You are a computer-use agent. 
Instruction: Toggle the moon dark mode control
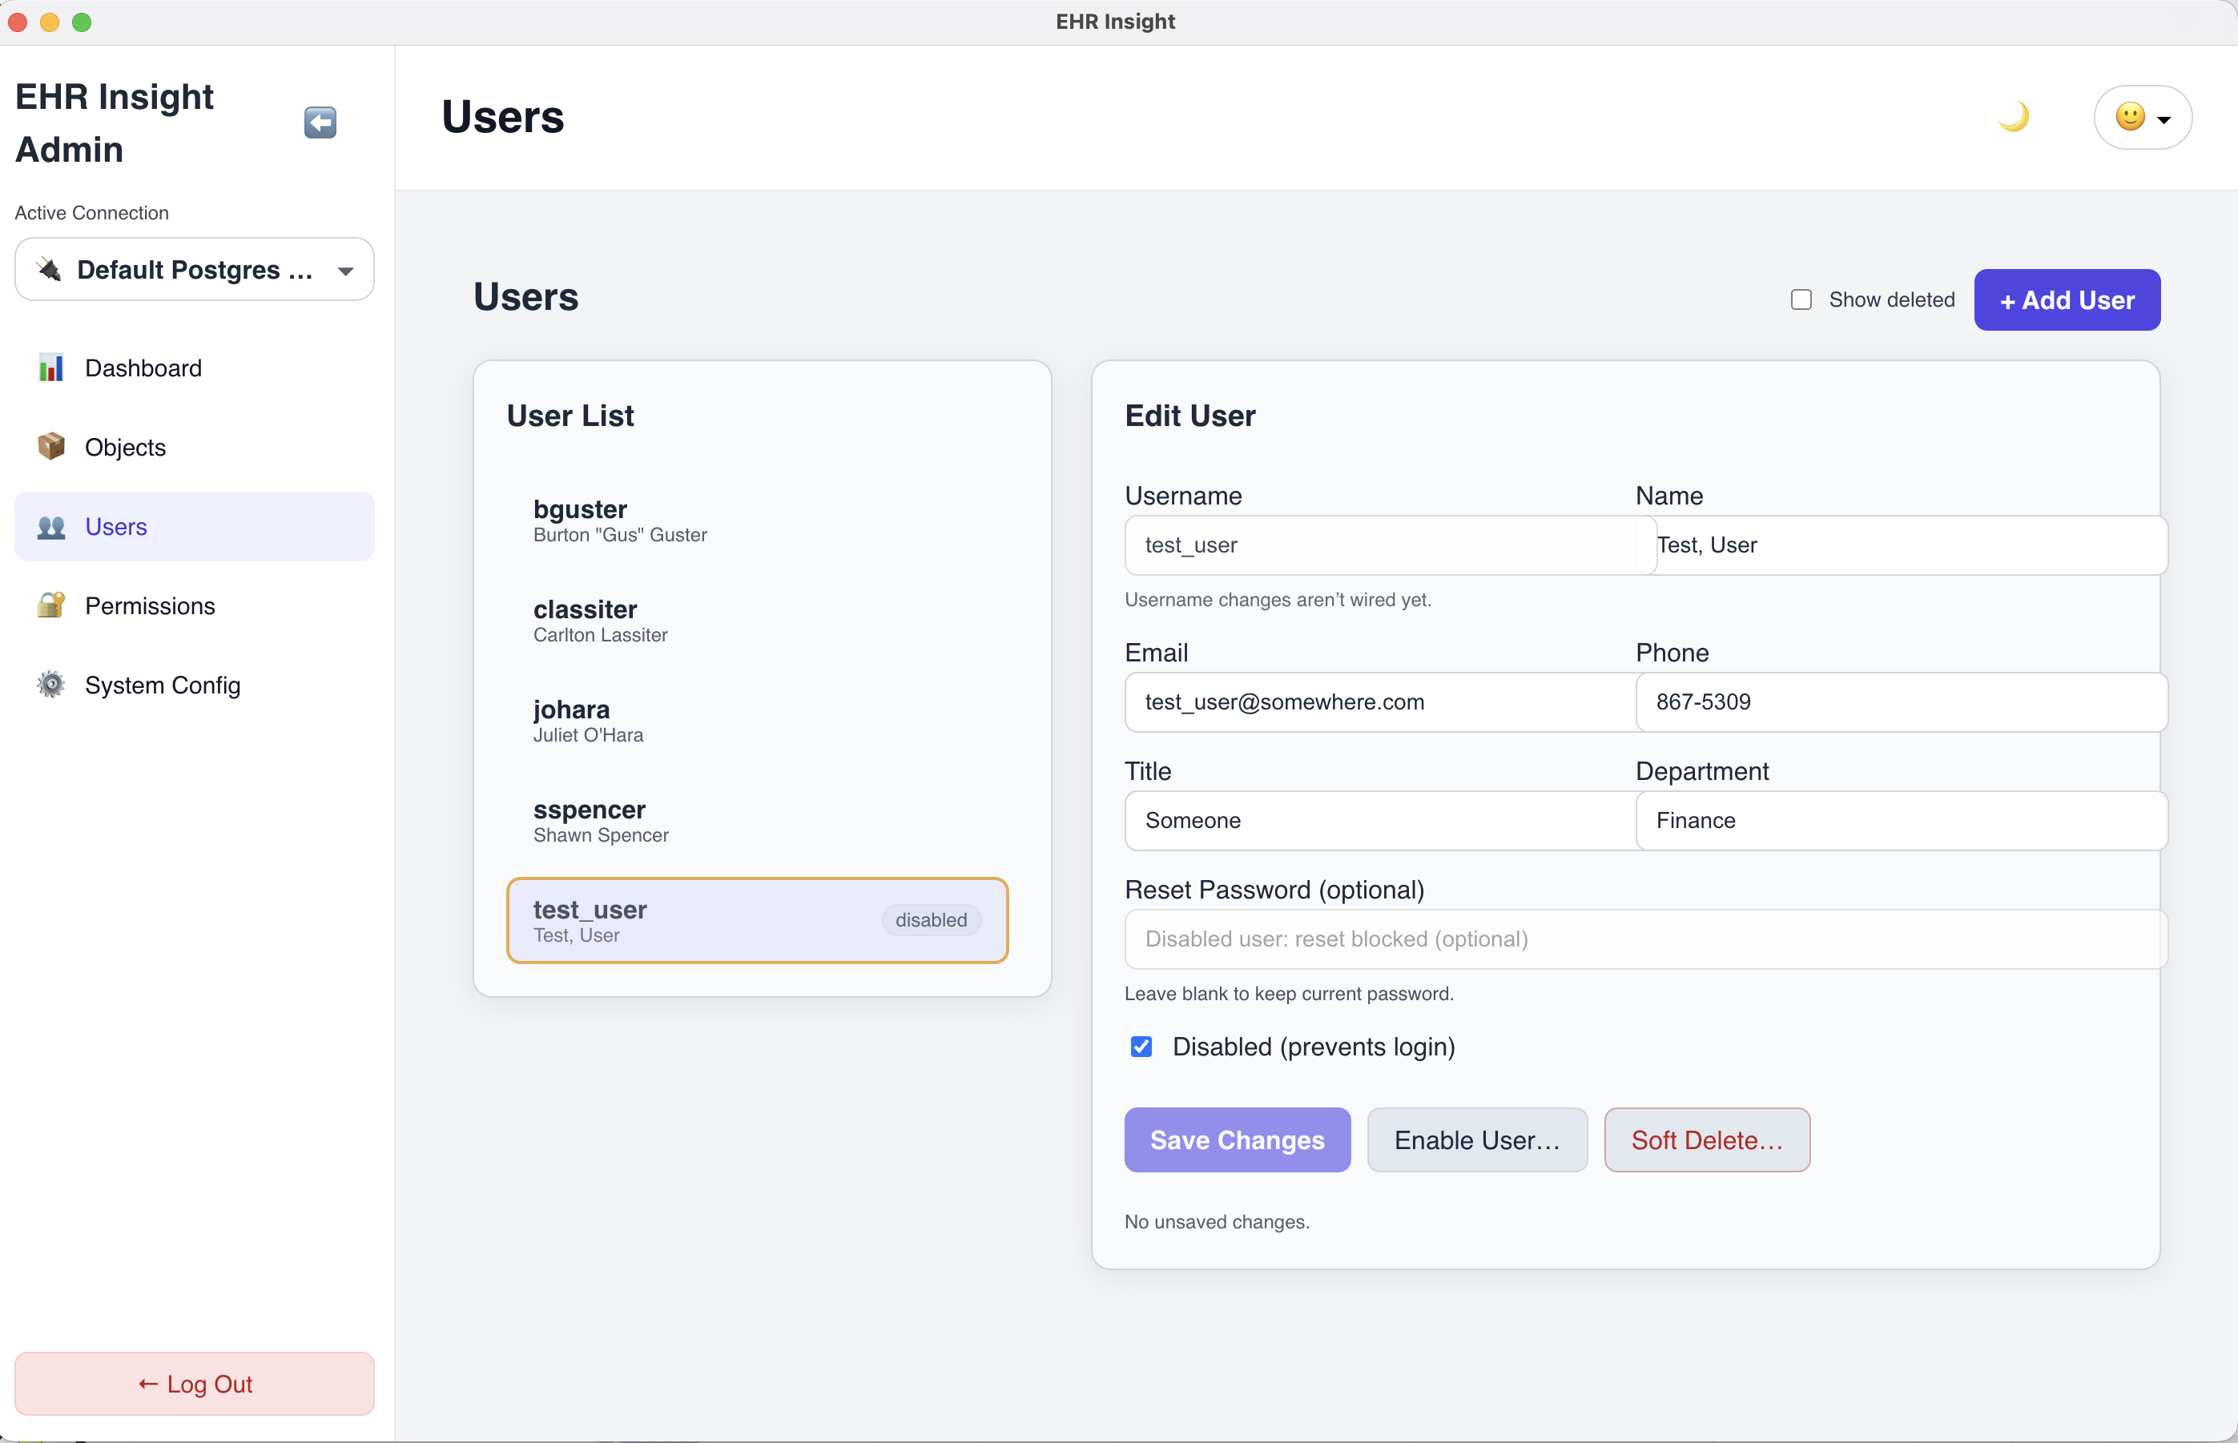point(2013,116)
